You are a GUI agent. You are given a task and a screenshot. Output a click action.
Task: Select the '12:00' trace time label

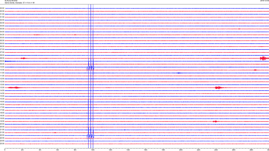coord(2,79)
